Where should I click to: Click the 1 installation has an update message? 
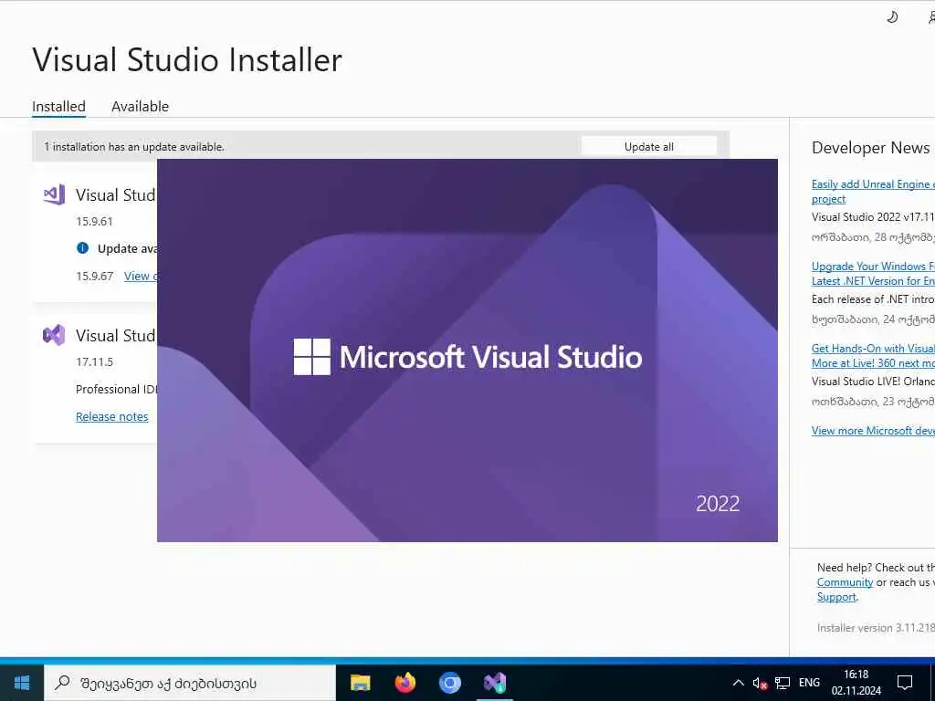pos(134,147)
